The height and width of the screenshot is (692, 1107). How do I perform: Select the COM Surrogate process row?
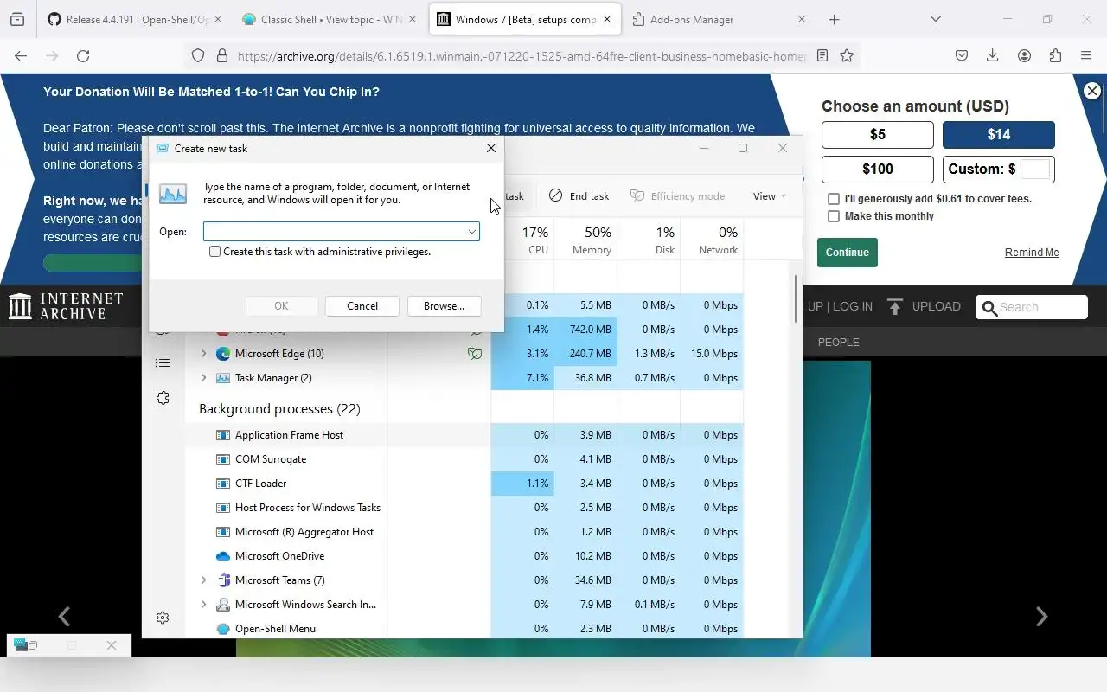465,458
